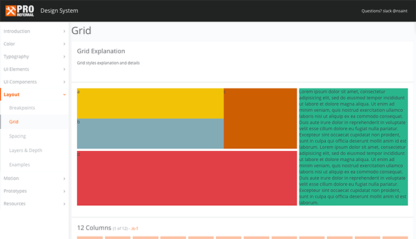Click the blue-gray grid block b
The height and width of the screenshot is (239, 416).
coord(150,133)
